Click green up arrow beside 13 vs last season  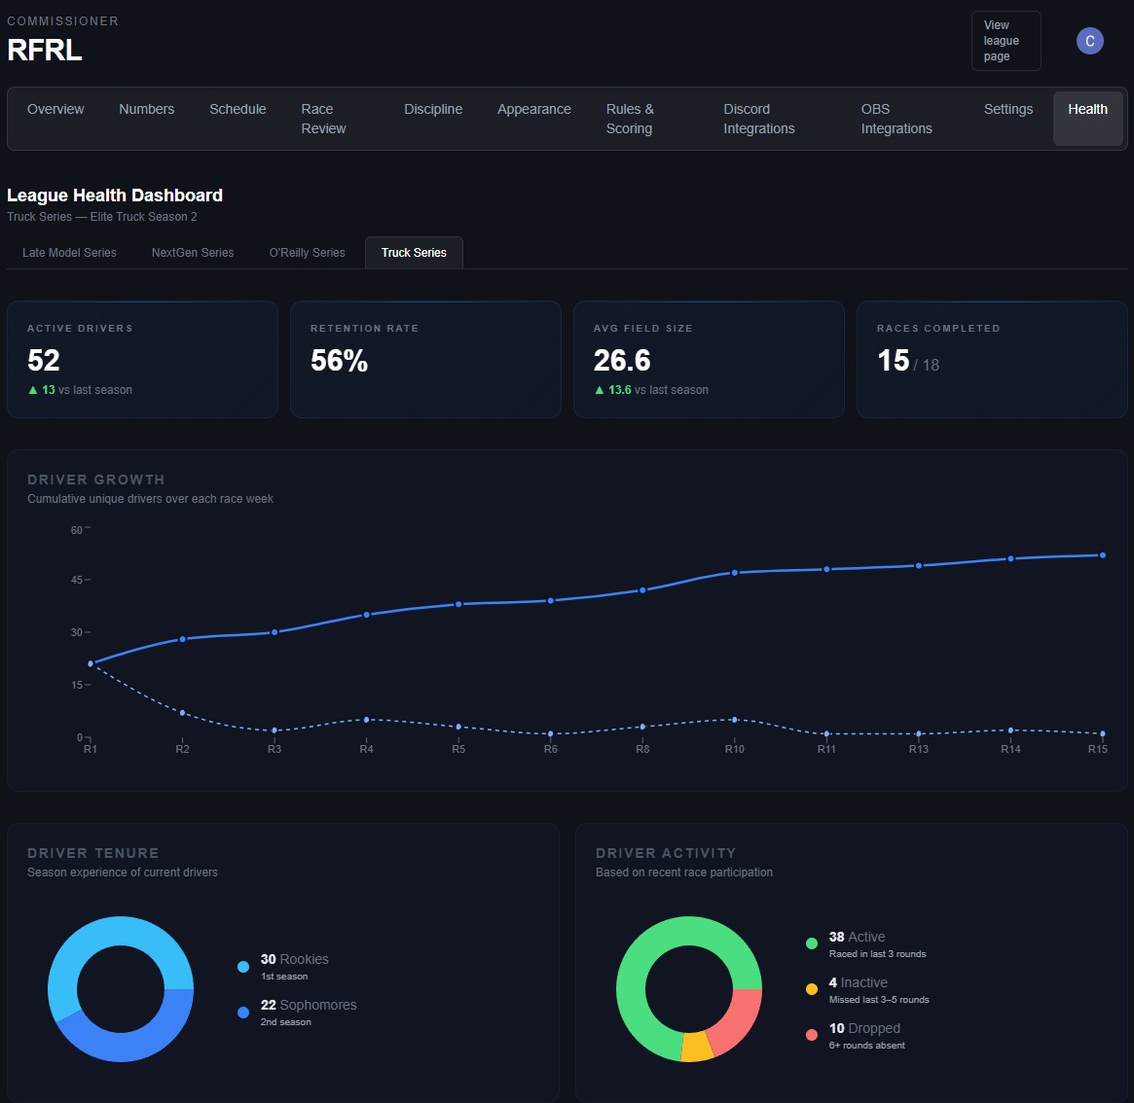(x=32, y=390)
